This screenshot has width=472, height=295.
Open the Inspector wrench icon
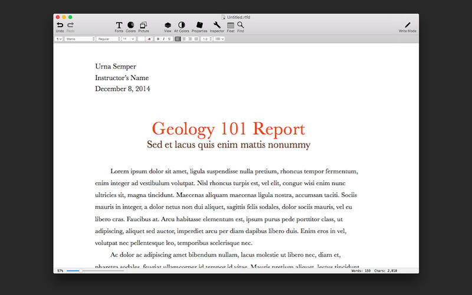point(217,25)
